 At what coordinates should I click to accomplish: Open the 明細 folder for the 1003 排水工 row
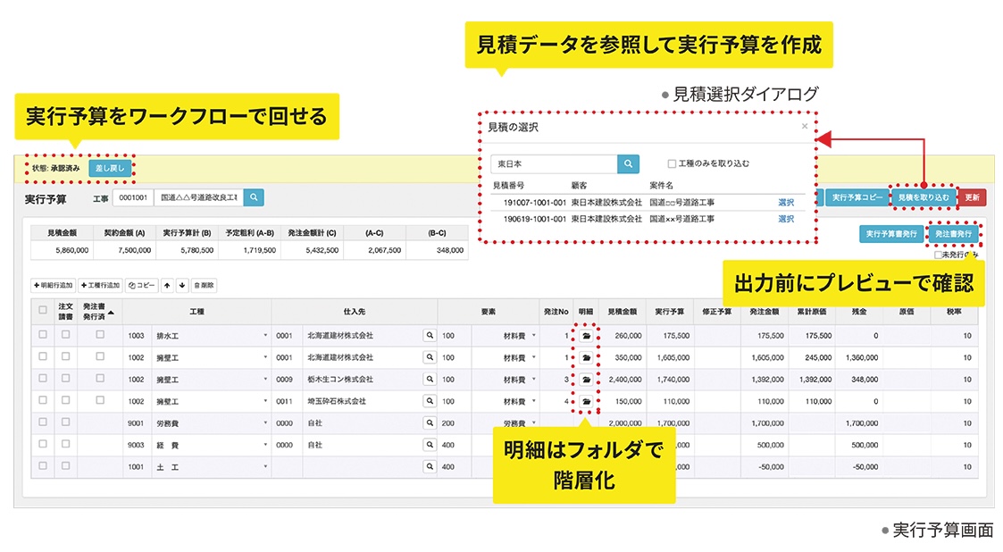[x=586, y=336]
